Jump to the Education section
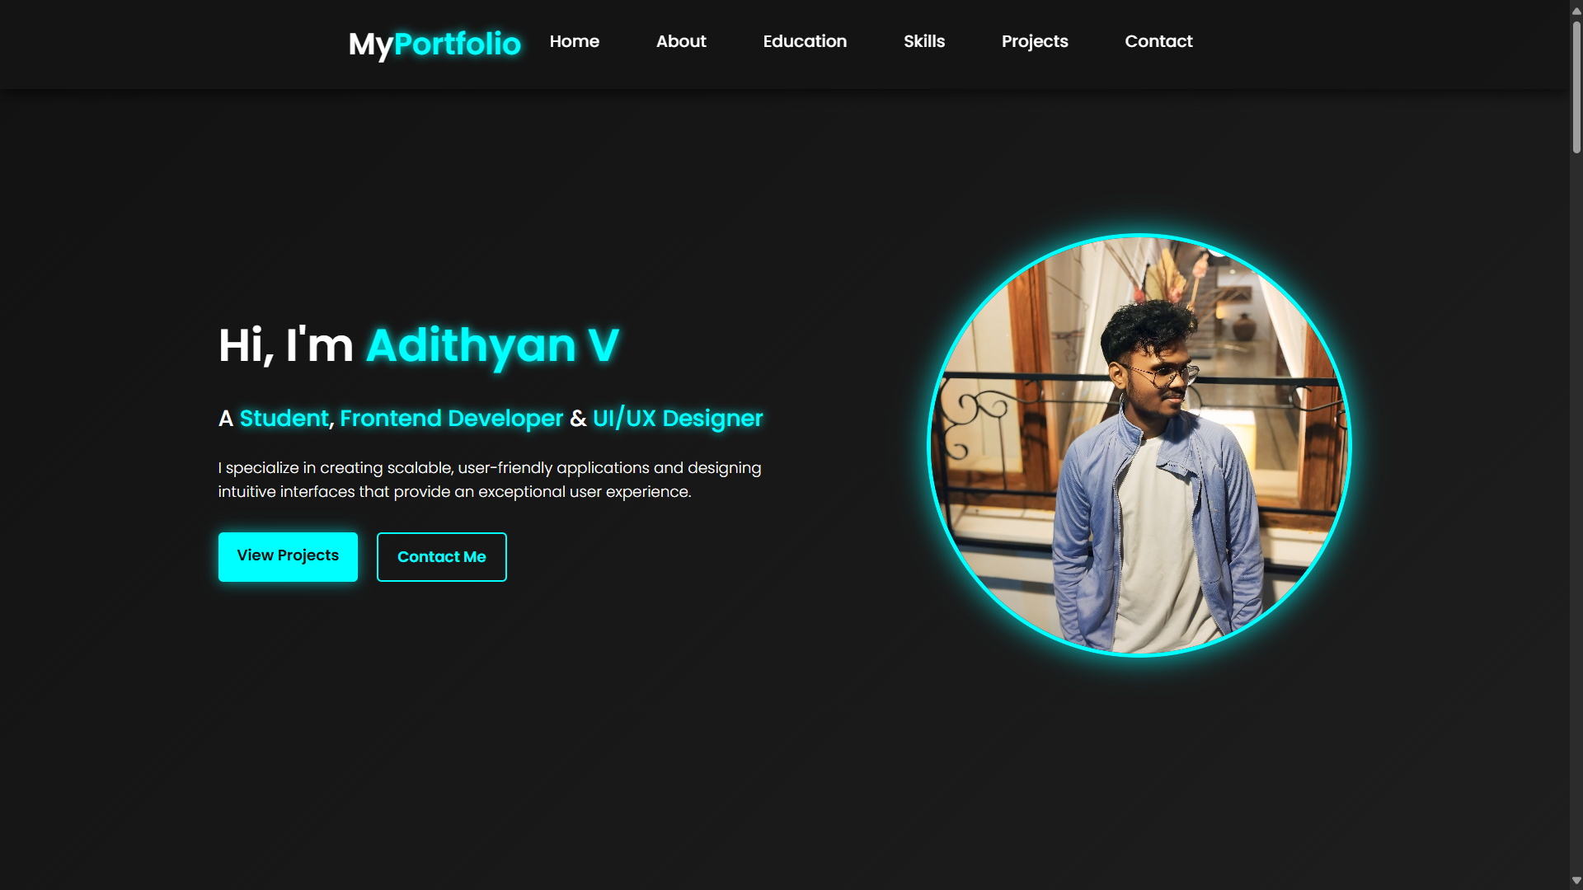Viewport: 1583px width, 890px height. coord(805,41)
